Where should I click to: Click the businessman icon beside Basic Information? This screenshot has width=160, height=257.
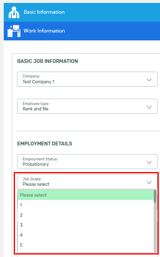14,12
